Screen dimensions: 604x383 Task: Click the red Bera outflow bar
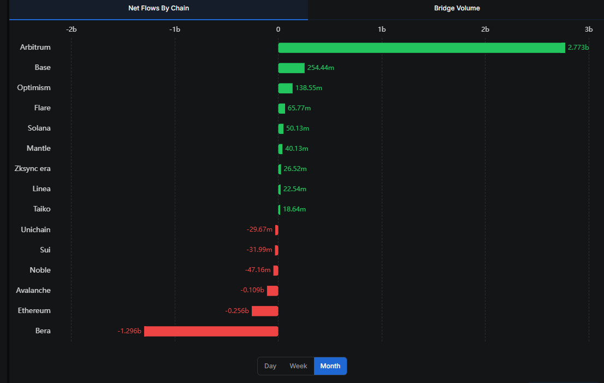(x=211, y=331)
